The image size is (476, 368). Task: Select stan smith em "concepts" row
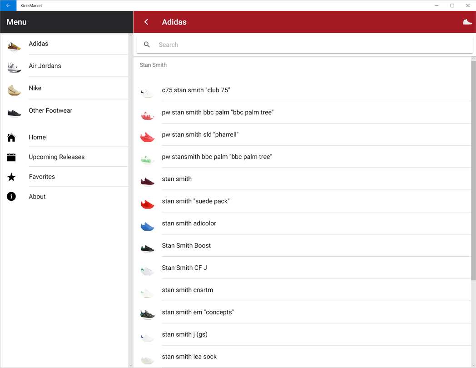[302, 312]
